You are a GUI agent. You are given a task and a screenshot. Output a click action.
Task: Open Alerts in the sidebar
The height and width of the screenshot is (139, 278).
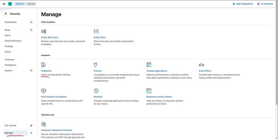click(x=8, y=35)
